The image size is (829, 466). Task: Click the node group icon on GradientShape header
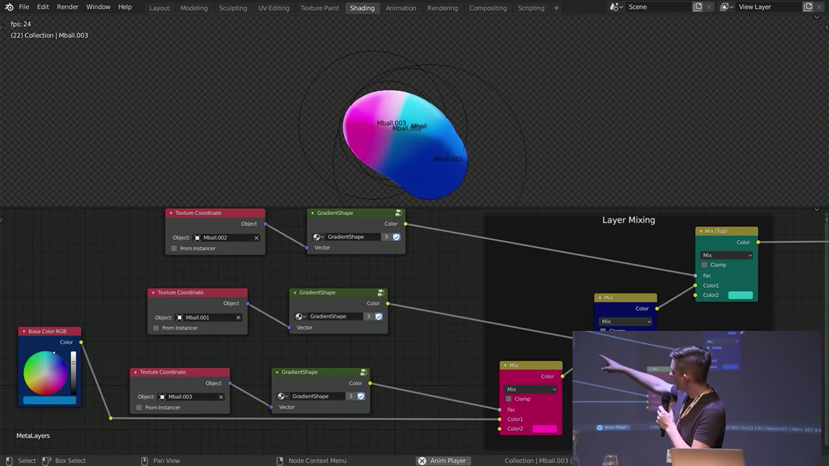click(399, 213)
